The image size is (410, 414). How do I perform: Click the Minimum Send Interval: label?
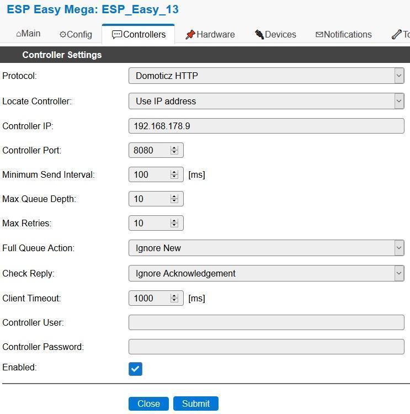[49, 175]
